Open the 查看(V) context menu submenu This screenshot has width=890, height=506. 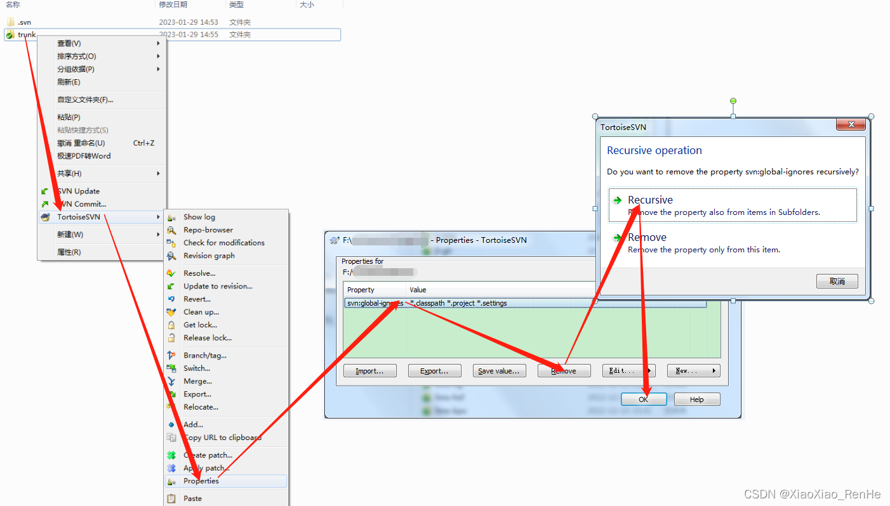(102, 43)
